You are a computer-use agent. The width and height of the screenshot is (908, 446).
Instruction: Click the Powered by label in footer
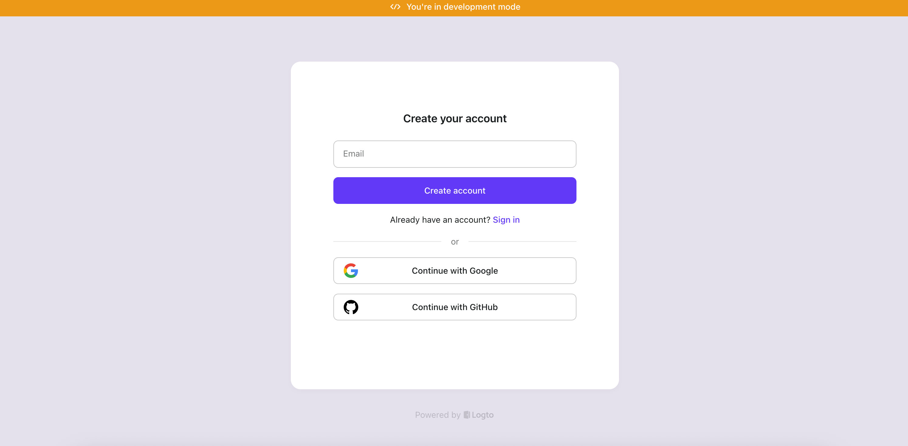(x=438, y=415)
